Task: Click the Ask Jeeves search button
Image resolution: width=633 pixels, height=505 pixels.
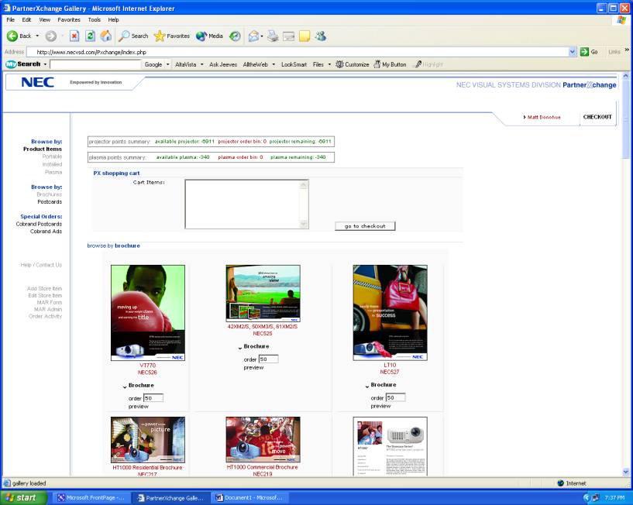Action: click(223, 64)
